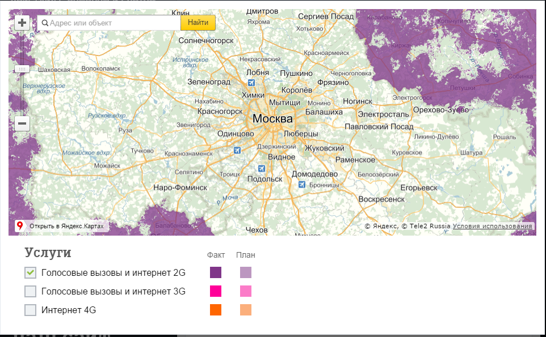Click Открыть в Яндекс.Картах link

tap(66, 226)
